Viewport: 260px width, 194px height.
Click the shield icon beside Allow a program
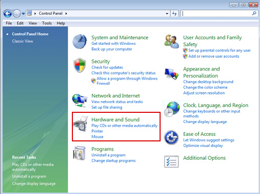tap(93, 81)
